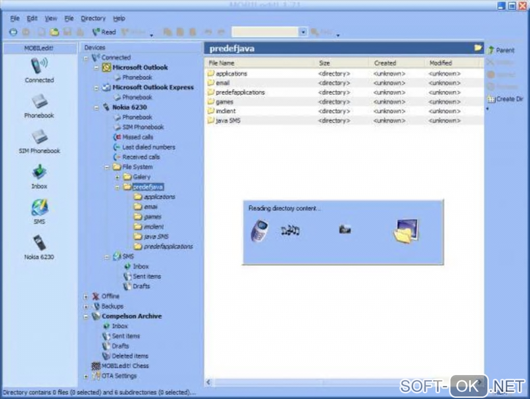Open the Connected devices shortcut icon
530x399 pixels.
(39, 70)
